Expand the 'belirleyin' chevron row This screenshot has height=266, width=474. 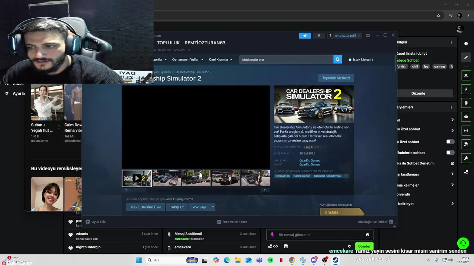(452, 204)
